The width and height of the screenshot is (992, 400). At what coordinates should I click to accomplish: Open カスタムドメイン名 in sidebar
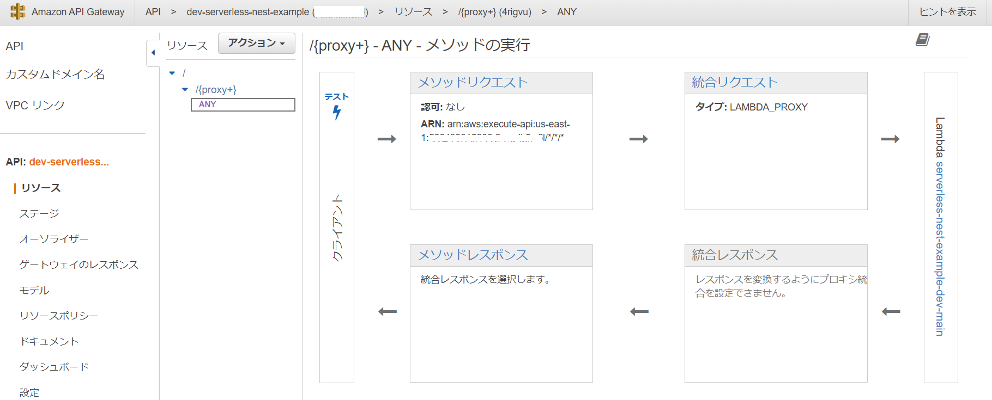click(55, 75)
